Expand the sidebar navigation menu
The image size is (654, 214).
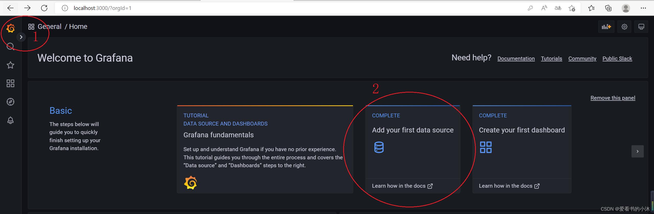[21, 37]
